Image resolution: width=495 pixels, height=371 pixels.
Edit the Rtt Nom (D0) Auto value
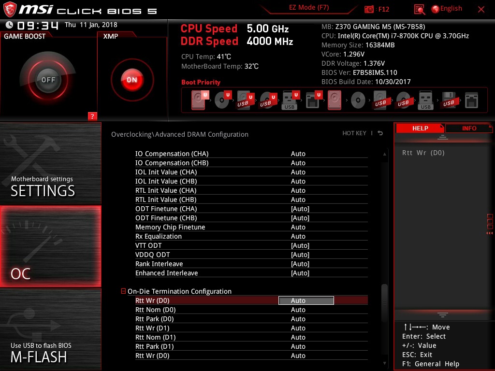pos(298,310)
